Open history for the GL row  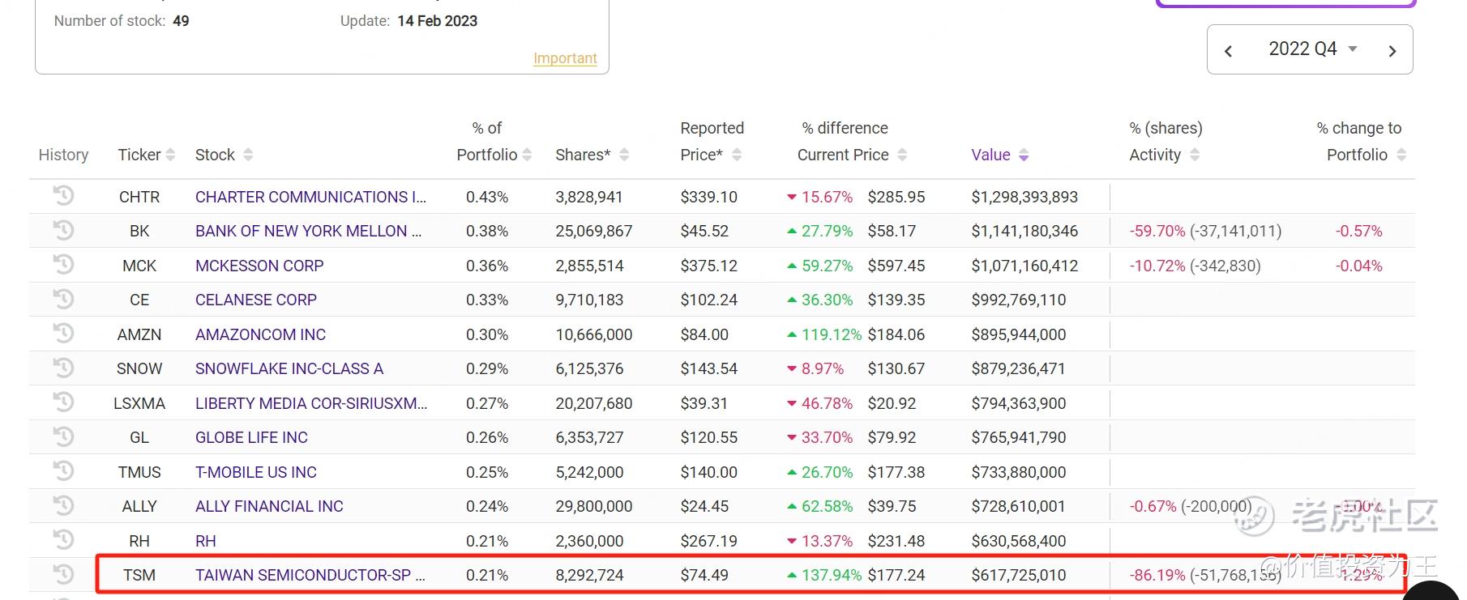pyautogui.click(x=63, y=437)
